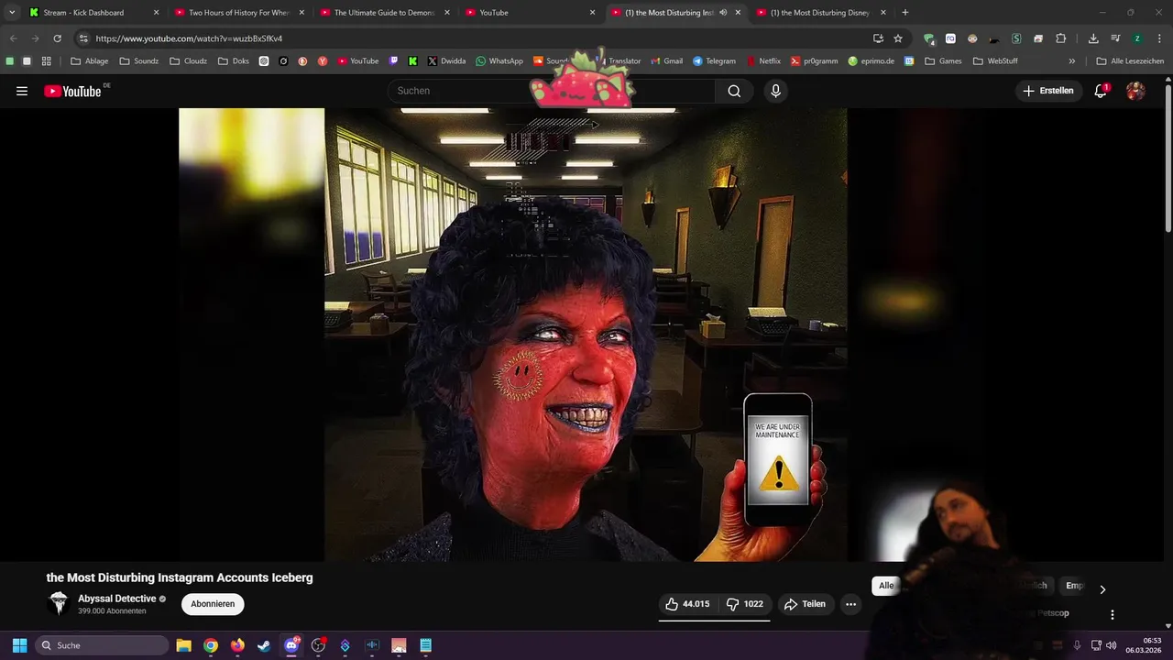Open the X Dwidda bookmark
The width and height of the screenshot is (1173, 660).
446,61
